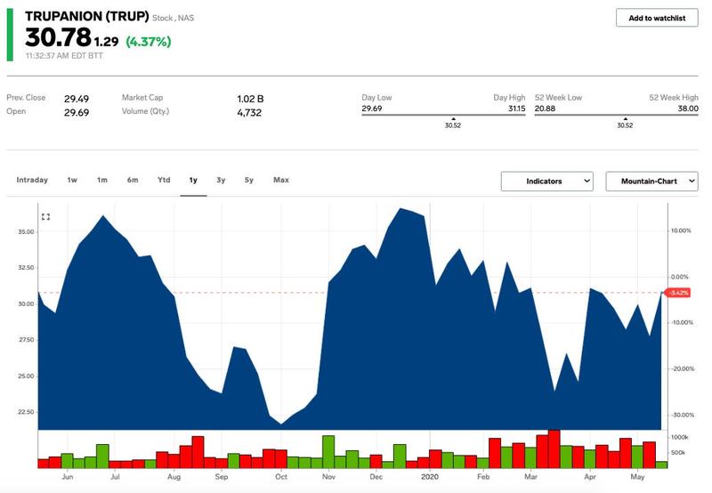Click the tallest red March volume bar
This screenshot has height=493, width=712.
click(554, 449)
